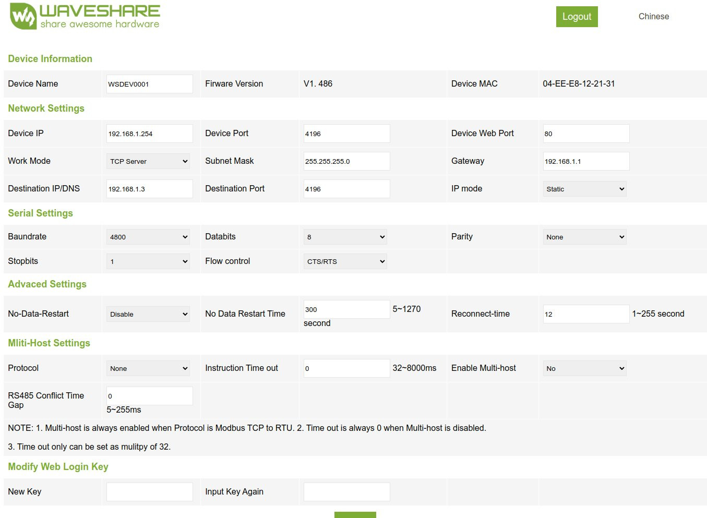Click the Reconnect-time input
Screen dimensions: 707x518
pos(586,314)
